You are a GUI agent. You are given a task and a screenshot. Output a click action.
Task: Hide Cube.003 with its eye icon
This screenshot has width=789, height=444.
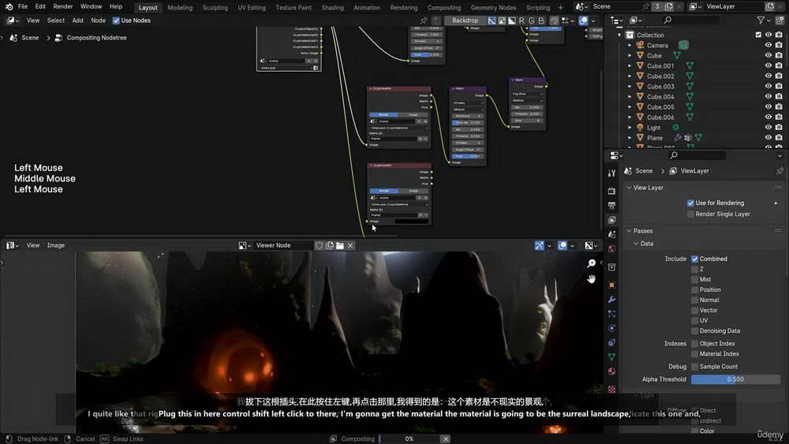[x=768, y=87]
